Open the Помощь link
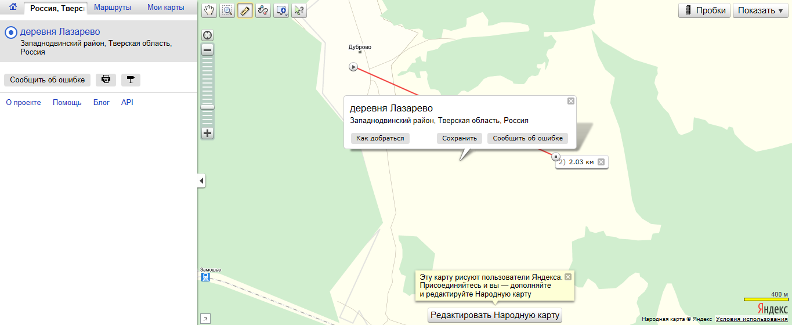The image size is (792, 325). coord(67,102)
